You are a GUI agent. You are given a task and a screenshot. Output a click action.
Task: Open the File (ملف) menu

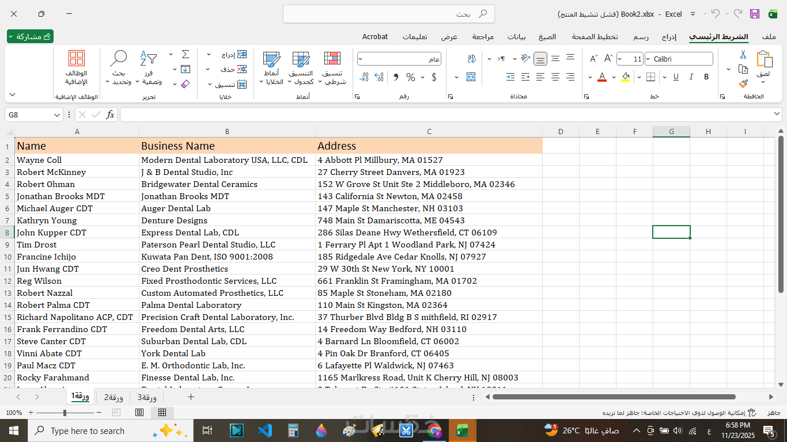769,37
